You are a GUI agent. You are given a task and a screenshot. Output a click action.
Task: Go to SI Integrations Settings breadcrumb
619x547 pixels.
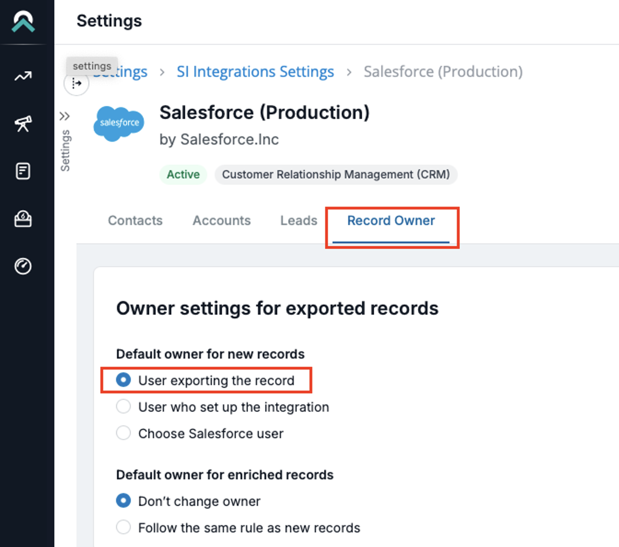click(255, 72)
